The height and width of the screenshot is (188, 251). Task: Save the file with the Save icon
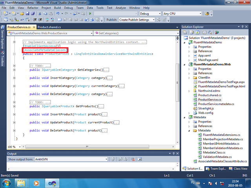pyautogui.click(x=27, y=14)
